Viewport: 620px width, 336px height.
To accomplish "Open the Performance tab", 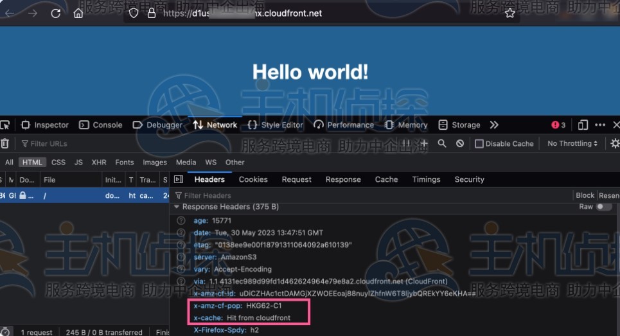I will point(343,125).
